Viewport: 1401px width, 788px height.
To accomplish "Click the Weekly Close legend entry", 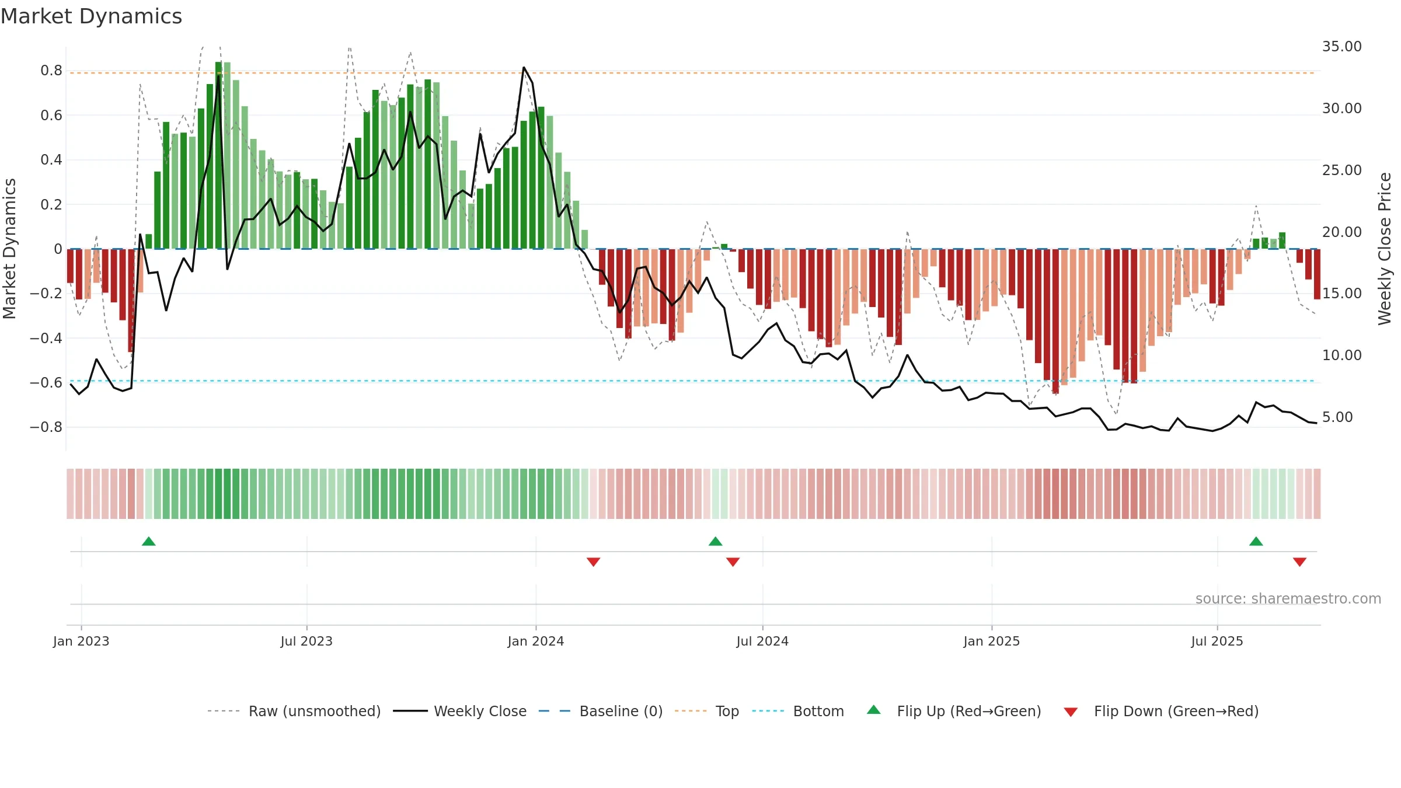I will 459,711.
